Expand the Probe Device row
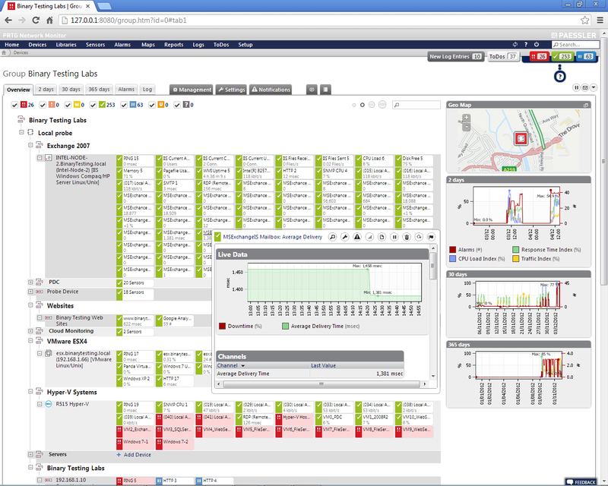Screen dimensions: 608x486 point(30,292)
